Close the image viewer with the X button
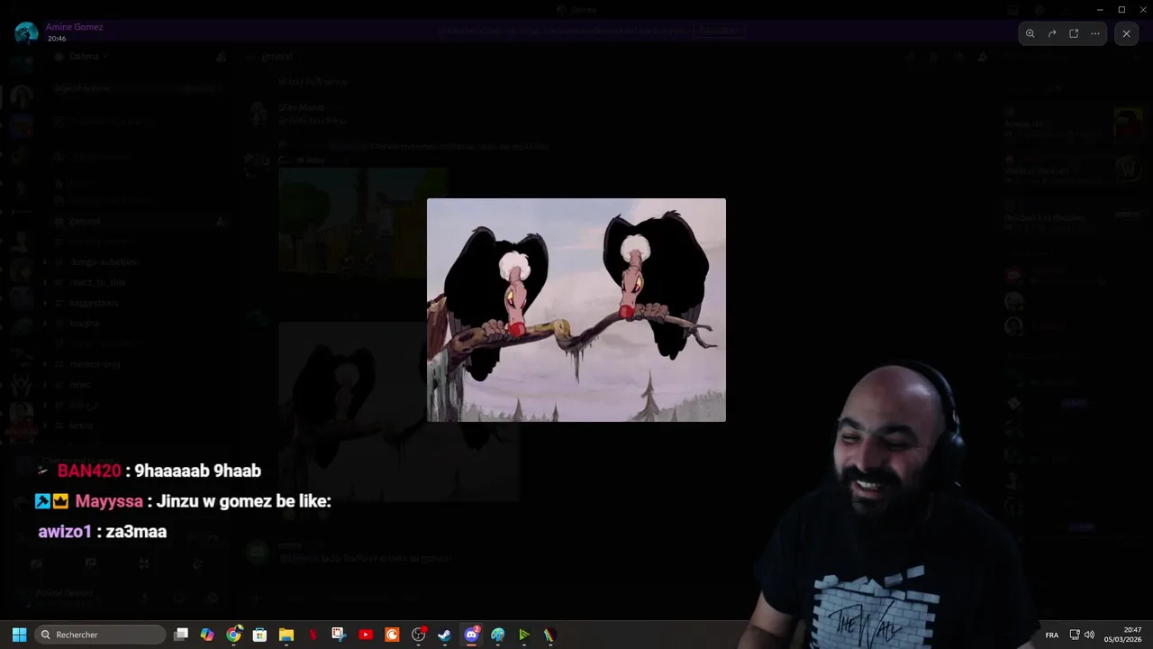This screenshot has height=649, width=1153. [1126, 33]
